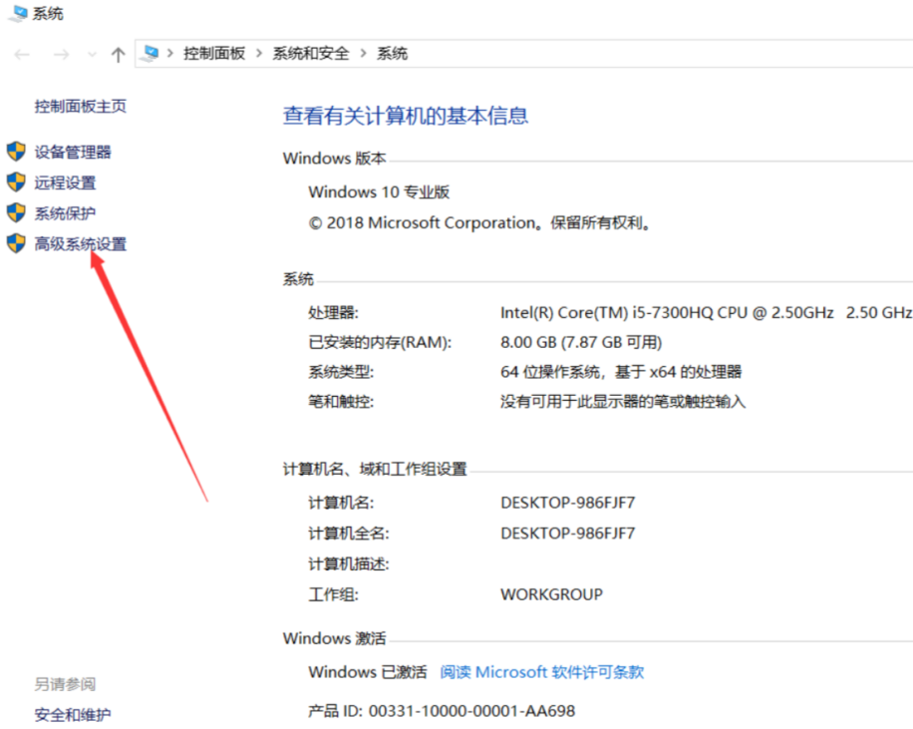The width and height of the screenshot is (913, 729).
Task: Go forward with the right arrow
Action: click(61, 55)
